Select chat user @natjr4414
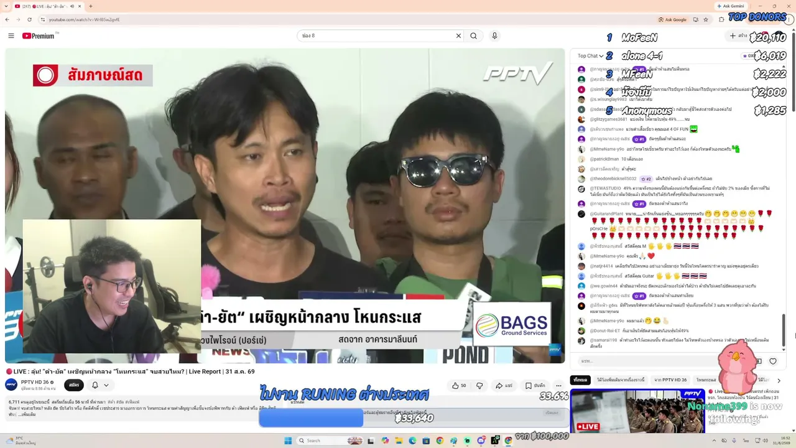Image resolution: width=796 pixels, height=448 pixels. coord(601,266)
